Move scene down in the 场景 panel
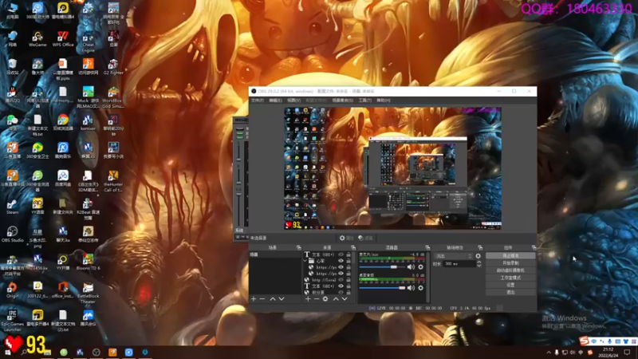 click(x=282, y=299)
